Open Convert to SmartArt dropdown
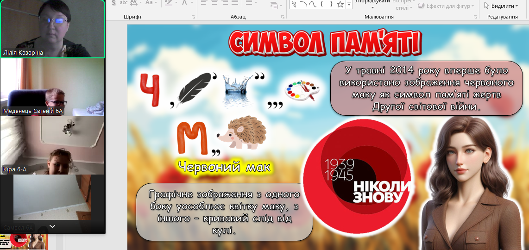Viewport: 529px width, 250px height. tap(276, 6)
